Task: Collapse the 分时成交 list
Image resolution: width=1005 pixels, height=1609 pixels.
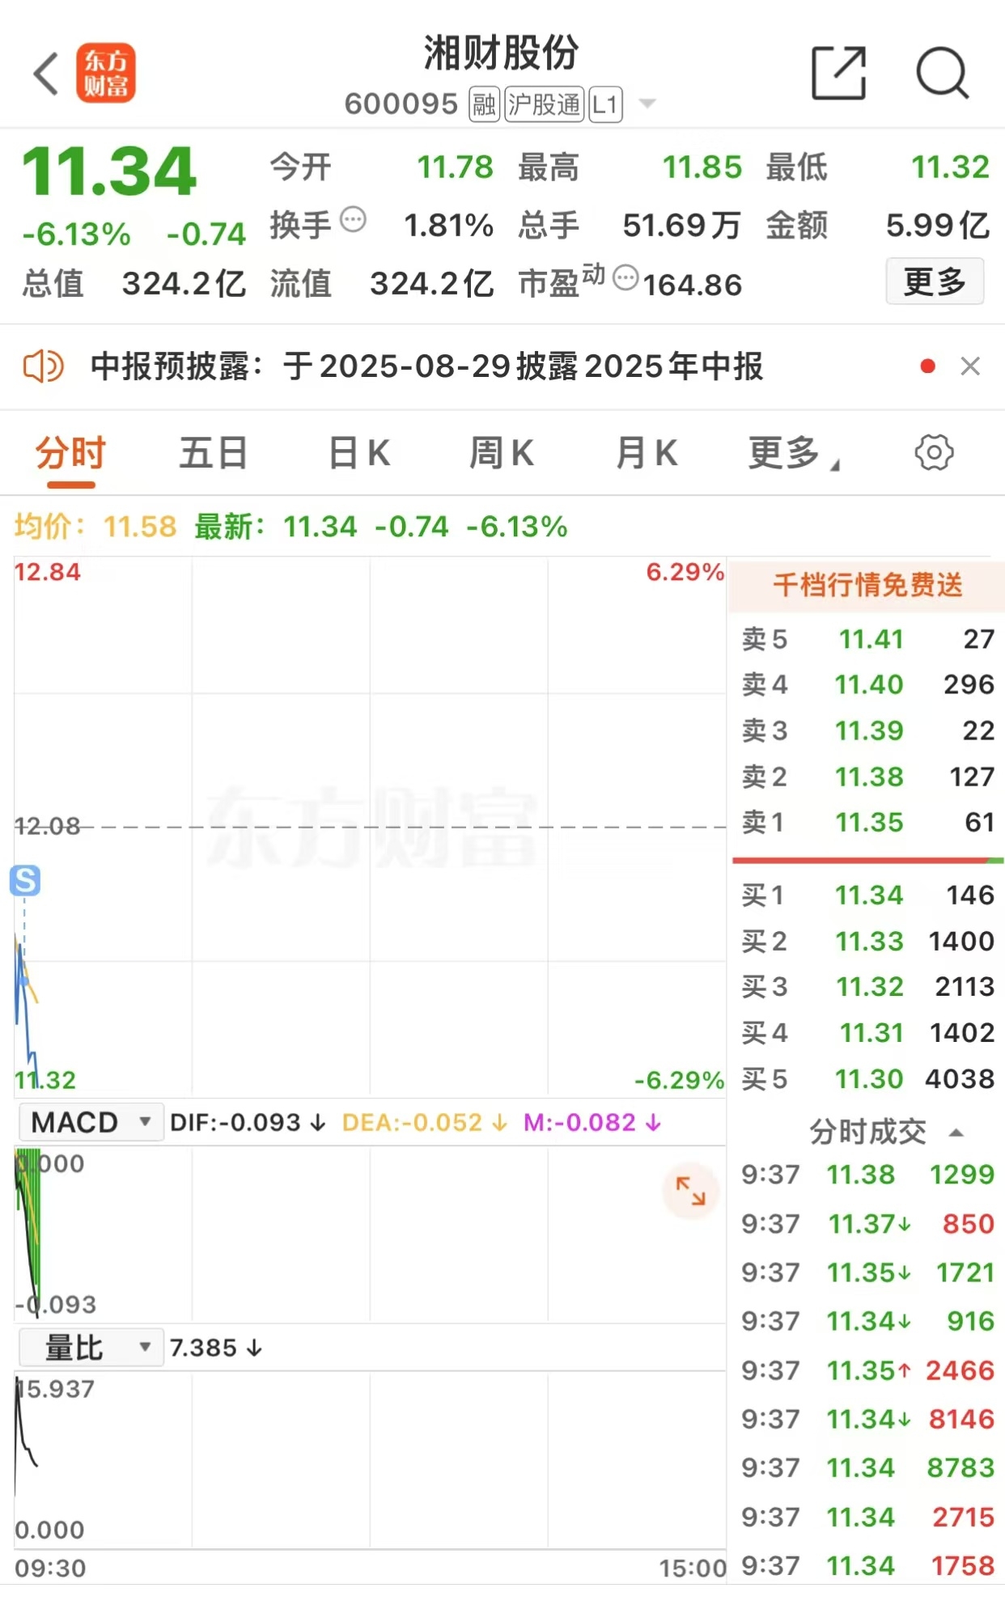Action: pyautogui.click(x=956, y=1133)
